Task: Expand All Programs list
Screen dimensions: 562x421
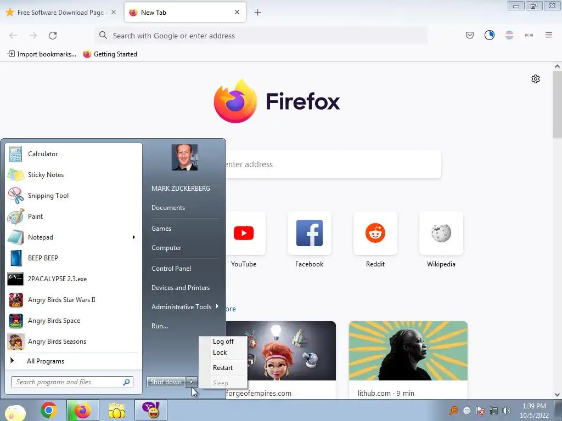Action: pyautogui.click(x=74, y=361)
